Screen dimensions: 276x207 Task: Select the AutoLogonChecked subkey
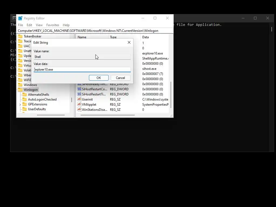pos(42,99)
